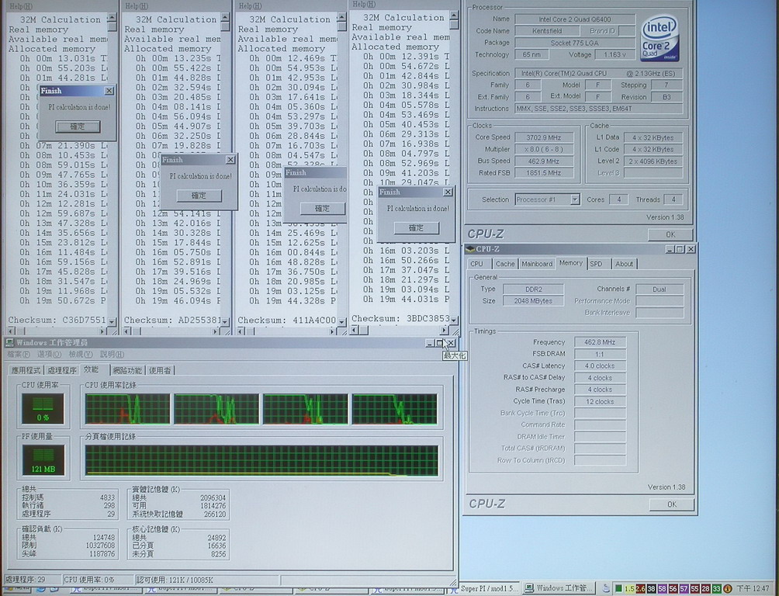Confirm 確定 in Finish dialog over checksum 411A4C00

(323, 209)
